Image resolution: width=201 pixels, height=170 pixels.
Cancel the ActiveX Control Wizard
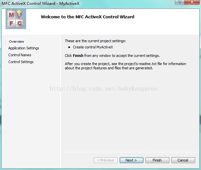(183, 160)
